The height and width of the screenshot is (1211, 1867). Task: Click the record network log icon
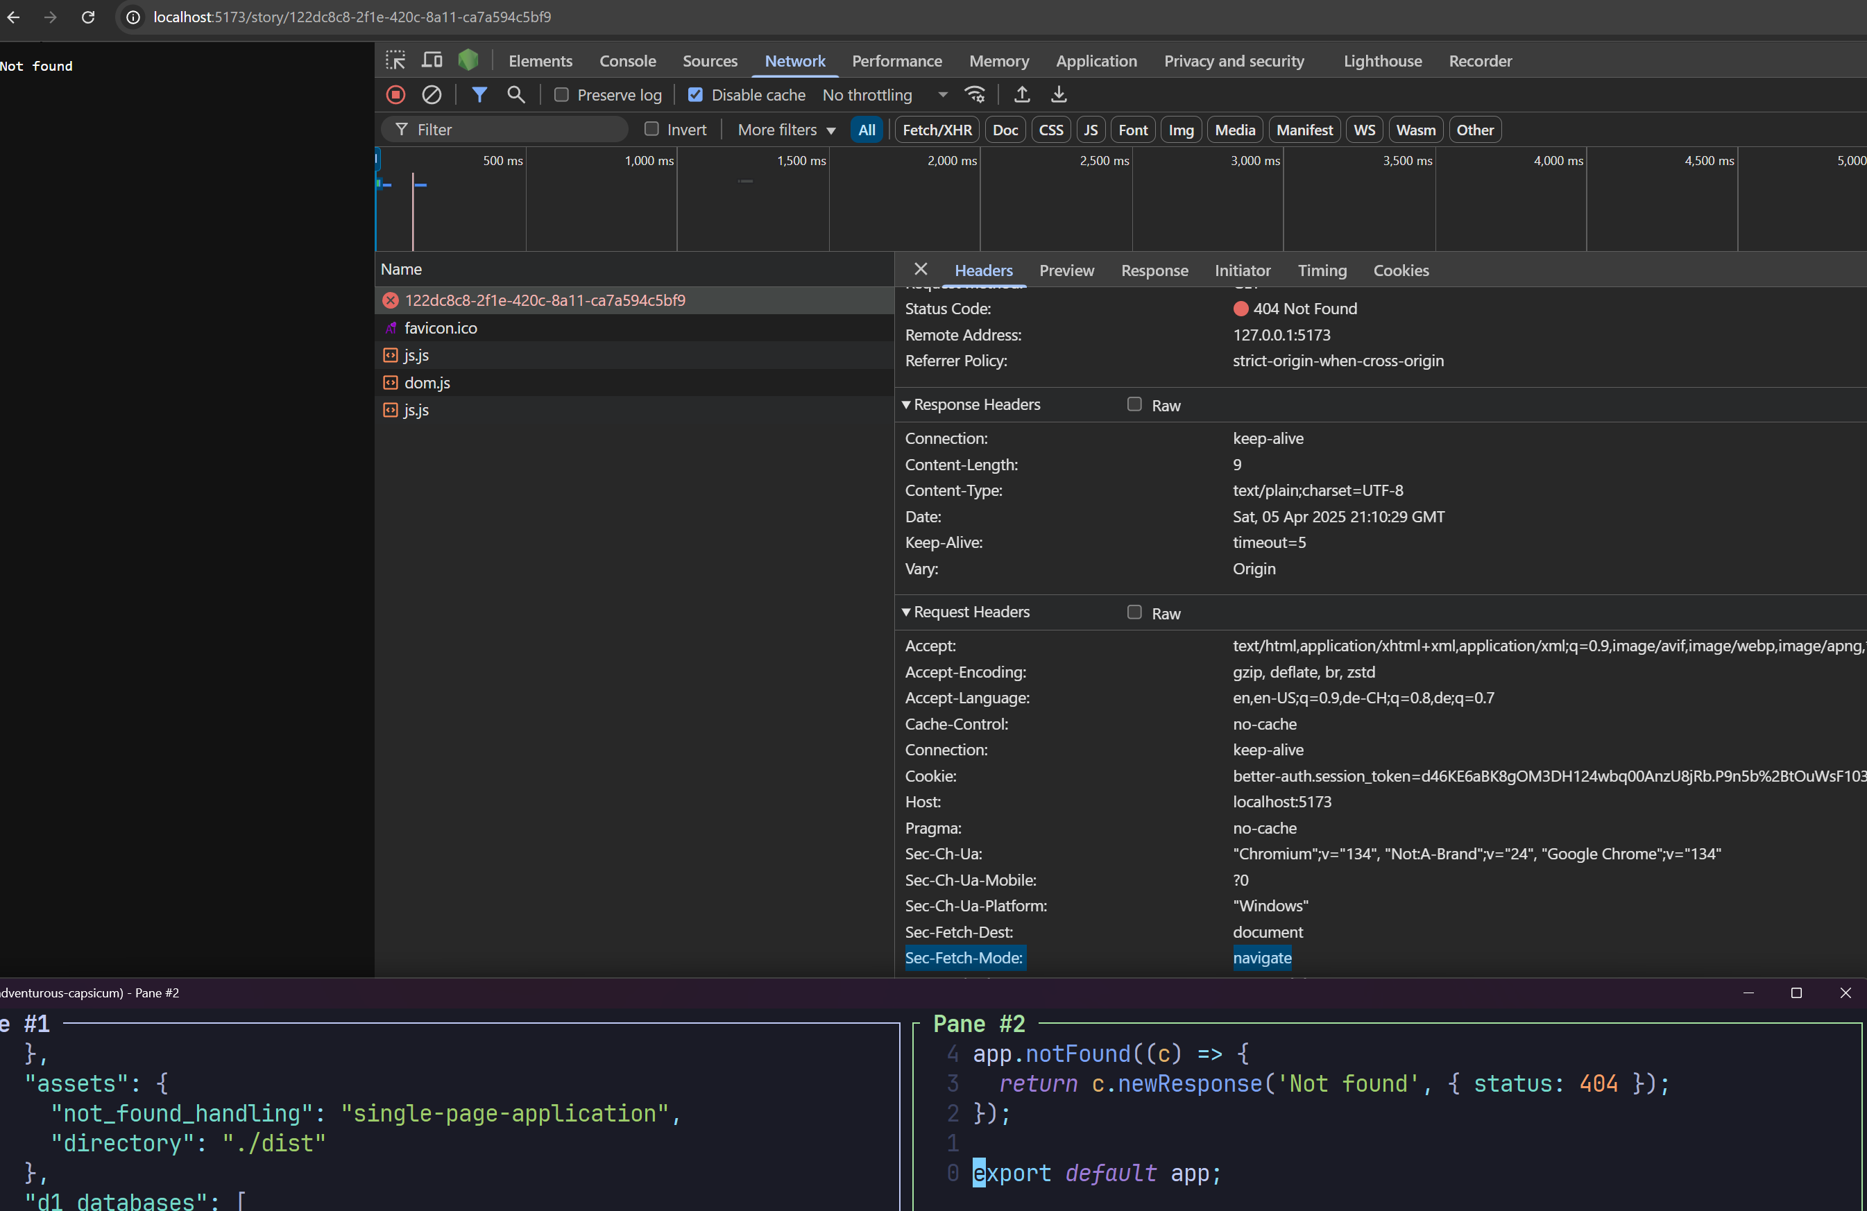click(x=395, y=95)
